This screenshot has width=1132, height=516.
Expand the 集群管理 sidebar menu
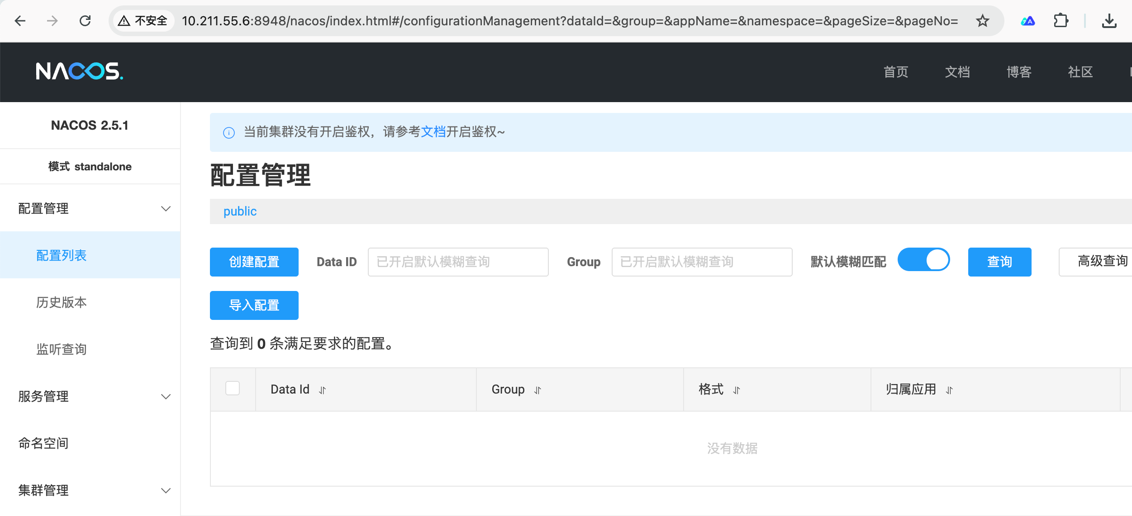point(166,491)
